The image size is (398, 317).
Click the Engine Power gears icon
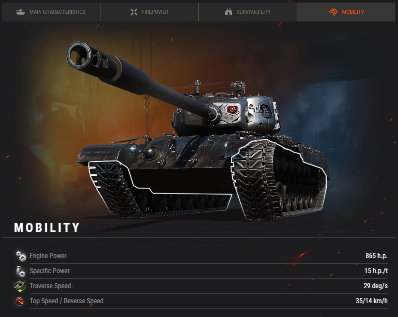pos(21,256)
